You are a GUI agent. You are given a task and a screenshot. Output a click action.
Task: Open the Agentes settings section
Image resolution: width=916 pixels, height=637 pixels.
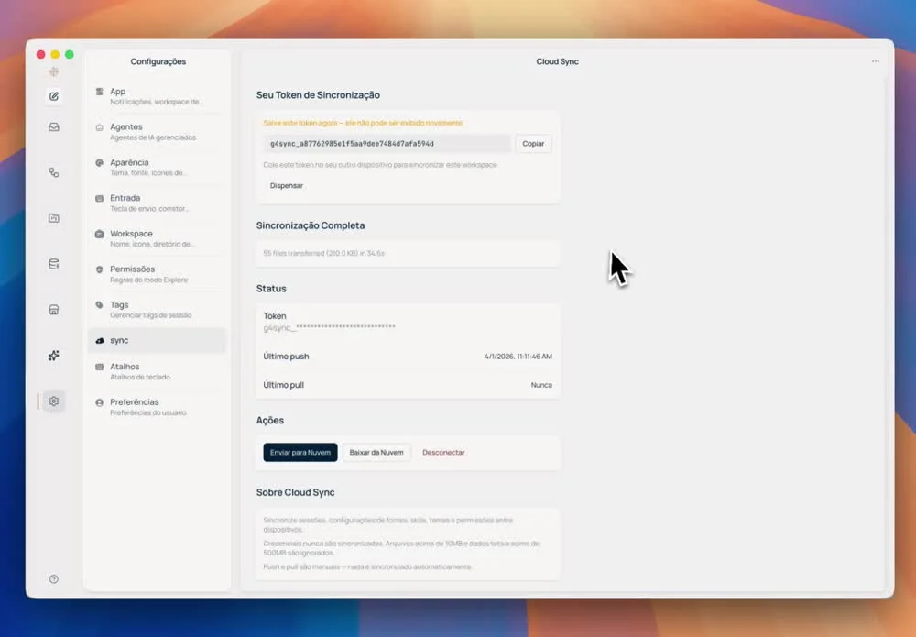(157, 131)
